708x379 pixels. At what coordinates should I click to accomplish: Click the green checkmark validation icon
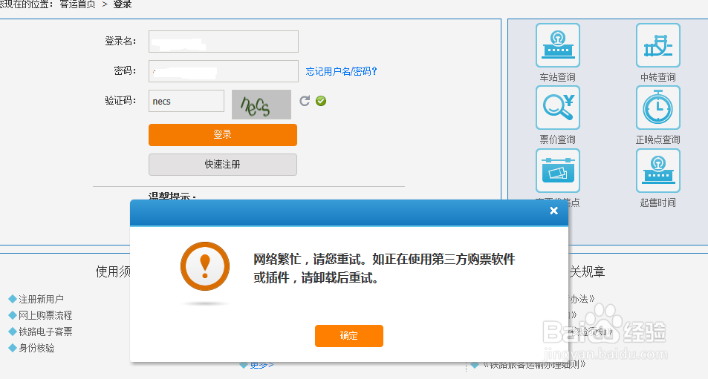point(321,101)
